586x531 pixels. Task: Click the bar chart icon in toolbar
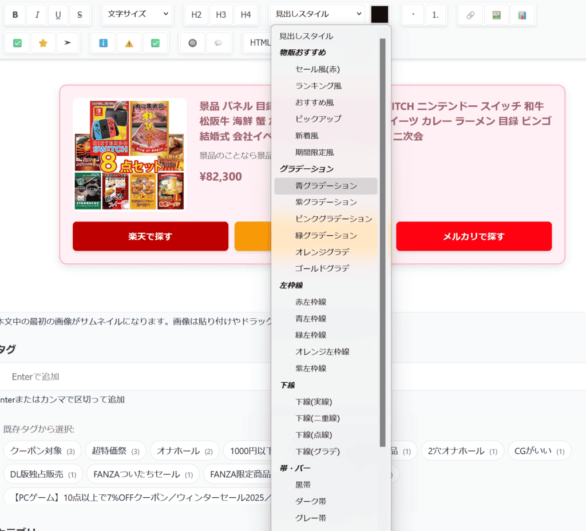click(522, 15)
